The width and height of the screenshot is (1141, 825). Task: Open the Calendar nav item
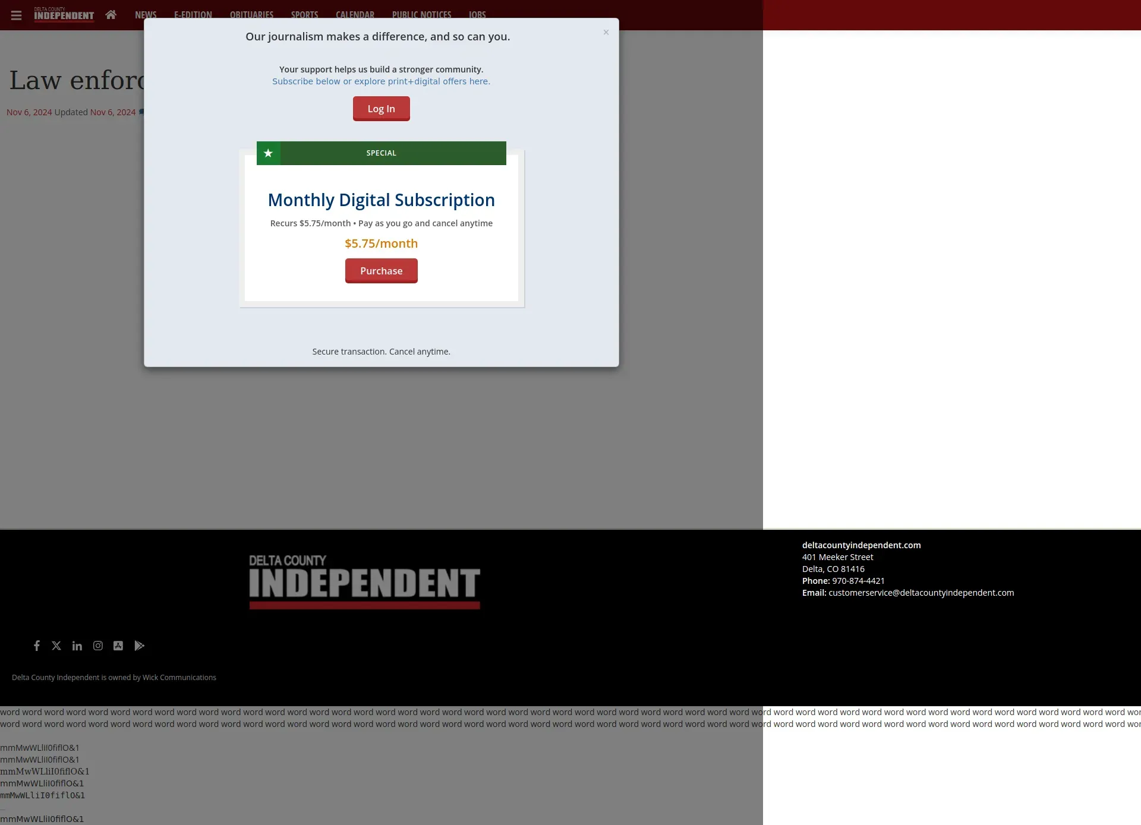[355, 15]
